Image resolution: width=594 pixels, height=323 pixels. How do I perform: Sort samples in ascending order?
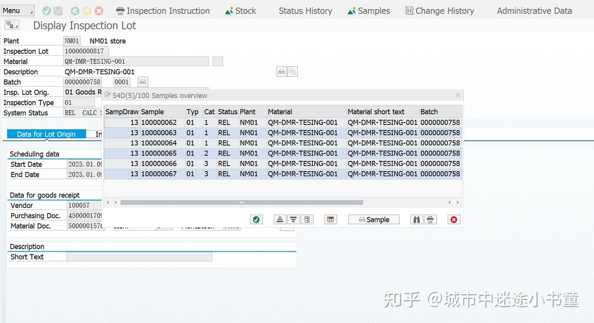point(280,219)
